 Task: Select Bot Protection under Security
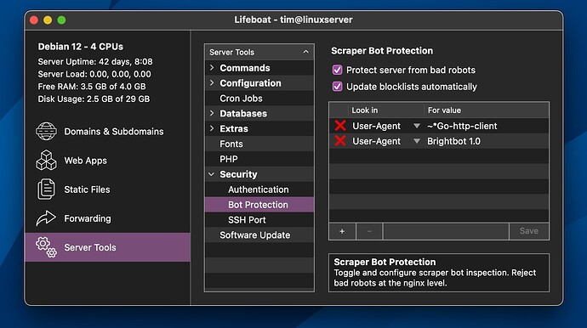pos(259,205)
